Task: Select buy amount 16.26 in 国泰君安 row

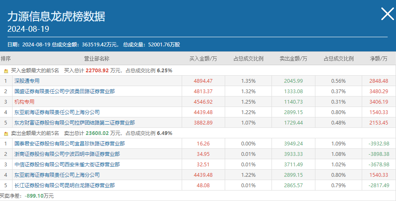Action: pos(203,143)
